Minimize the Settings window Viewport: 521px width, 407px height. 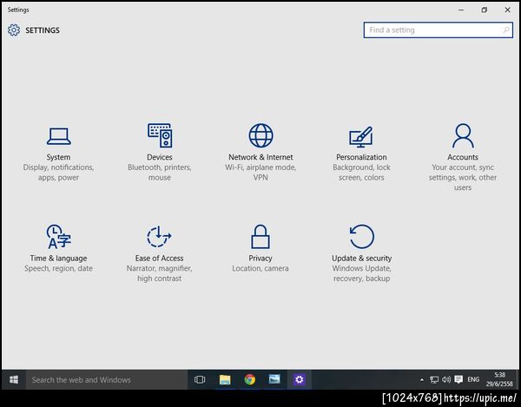[x=461, y=10]
